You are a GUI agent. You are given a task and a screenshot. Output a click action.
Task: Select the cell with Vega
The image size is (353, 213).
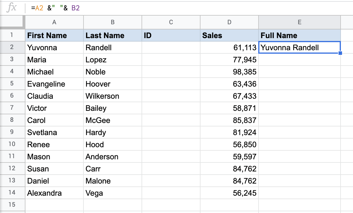pos(113,193)
